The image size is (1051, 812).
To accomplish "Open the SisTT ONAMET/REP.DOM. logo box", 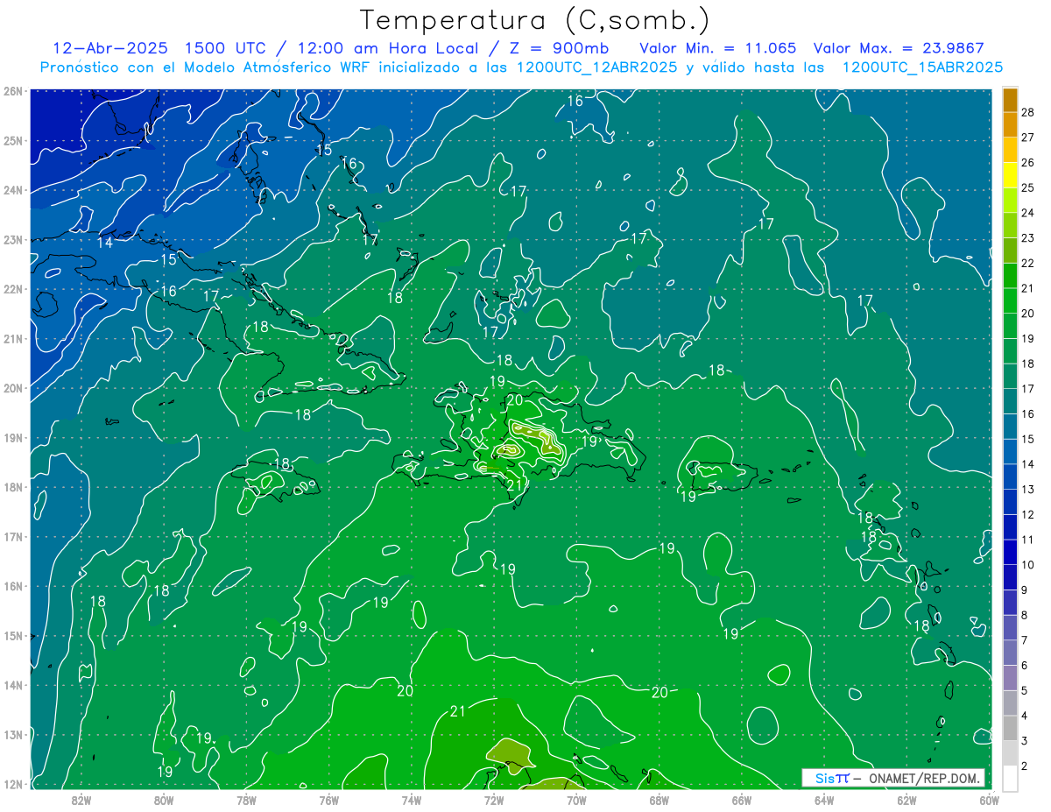I will click(x=893, y=778).
